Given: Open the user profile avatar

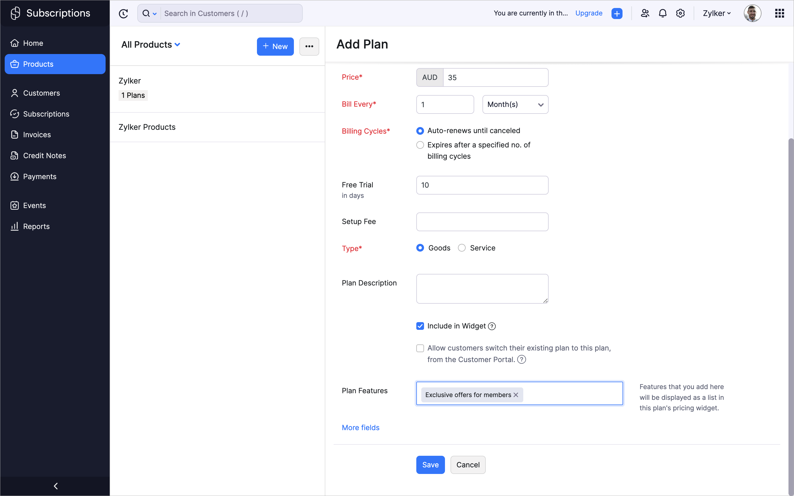Looking at the screenshot, I should [x=752, y=14].
